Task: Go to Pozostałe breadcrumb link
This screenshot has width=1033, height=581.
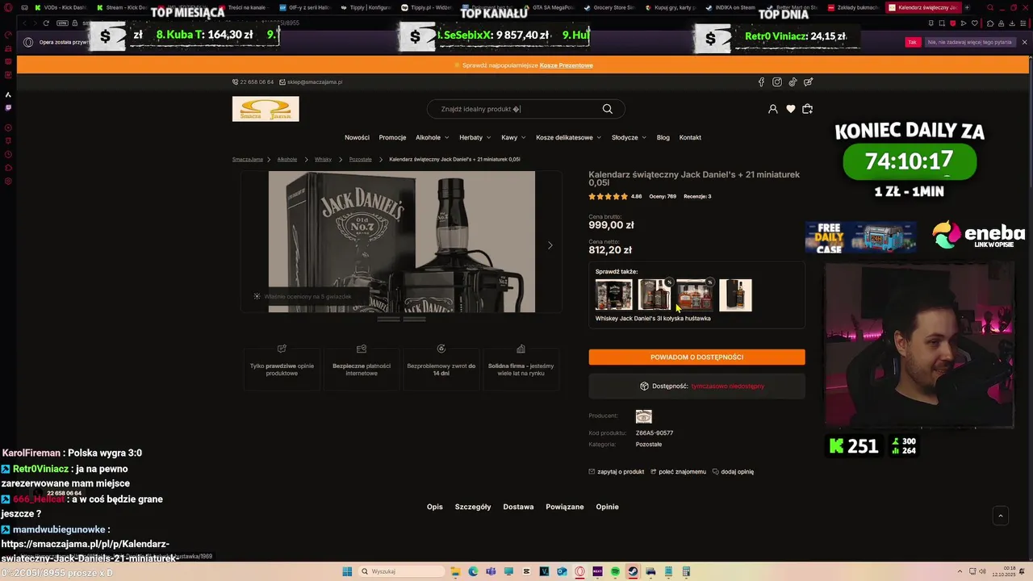Action: tap(361, 159)
